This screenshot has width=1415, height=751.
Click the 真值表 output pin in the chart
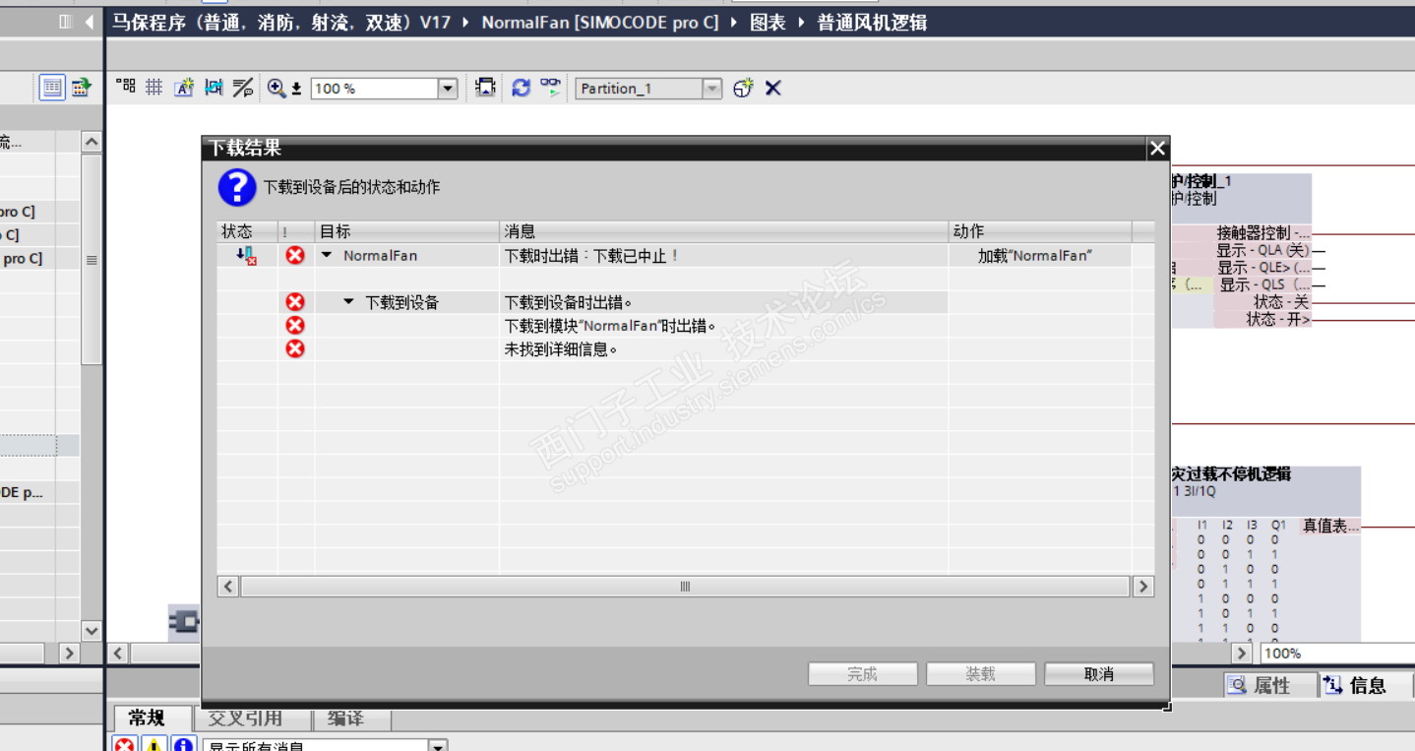click(1331, 527)
